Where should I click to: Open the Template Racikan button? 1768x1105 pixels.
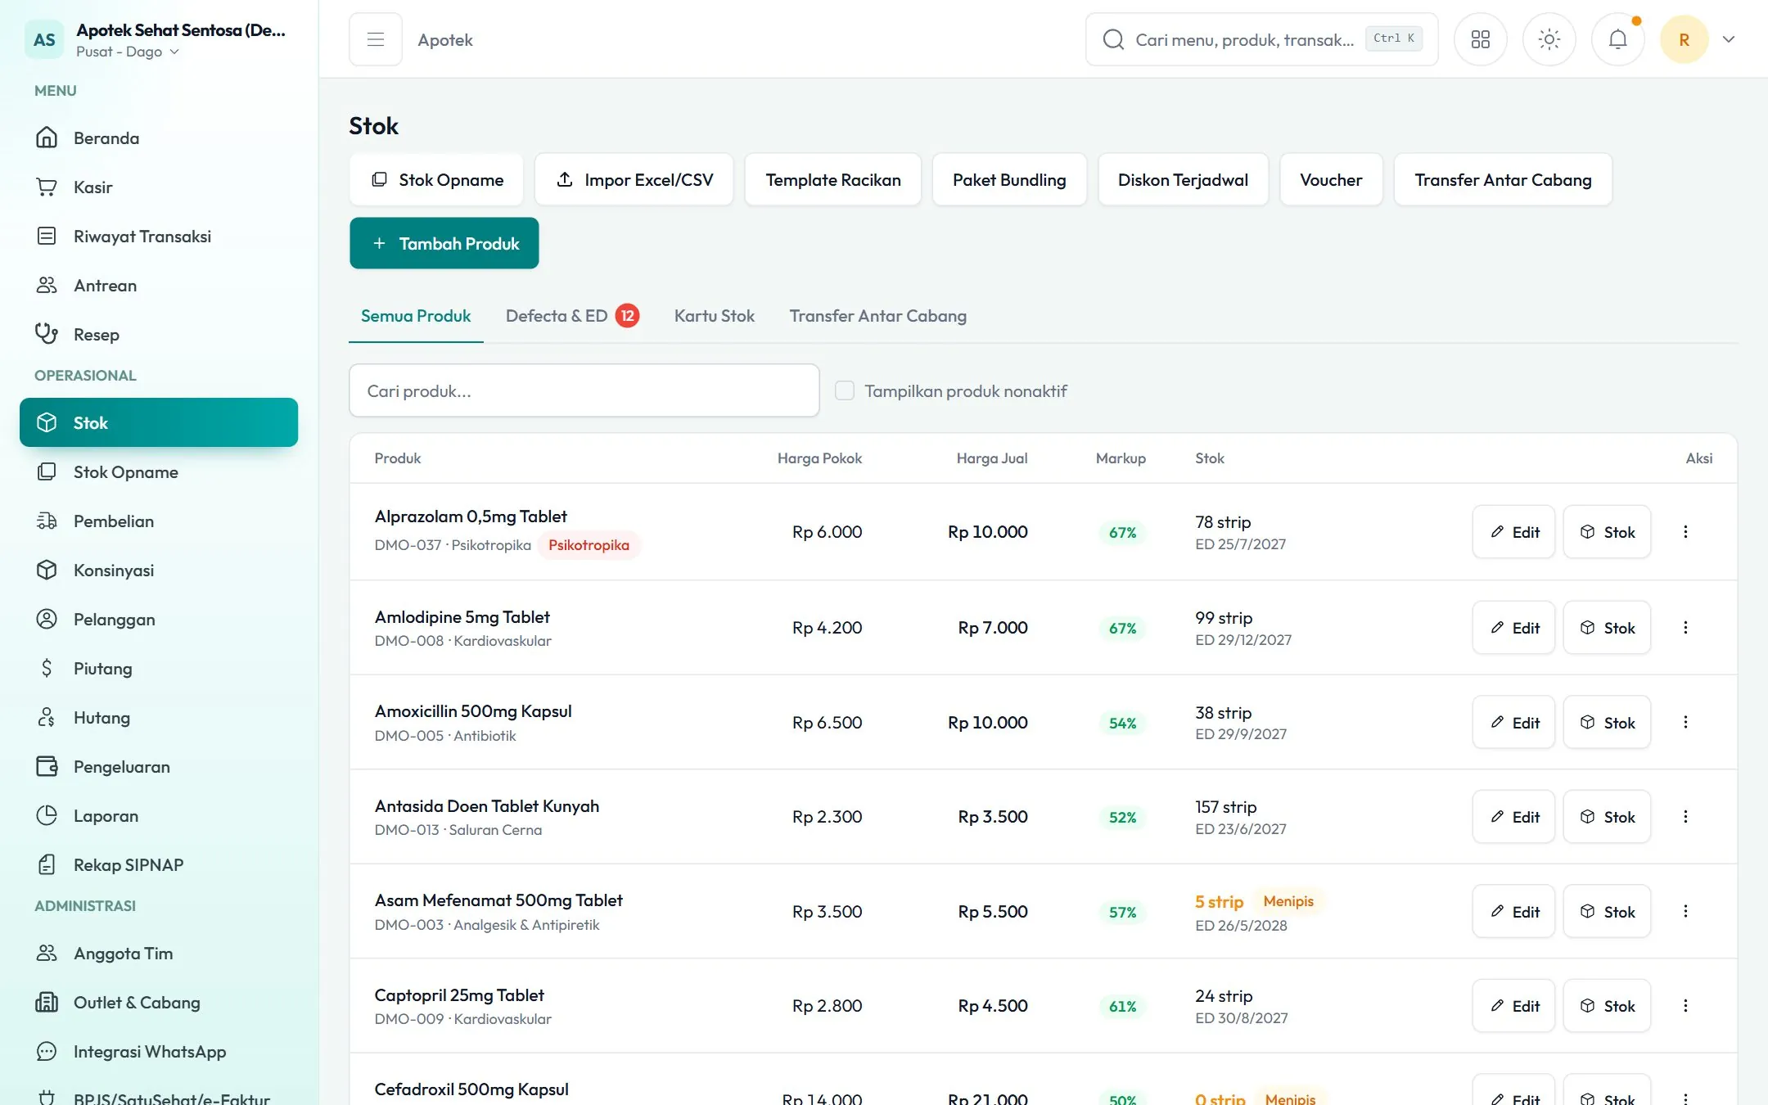tap(833, 179)
